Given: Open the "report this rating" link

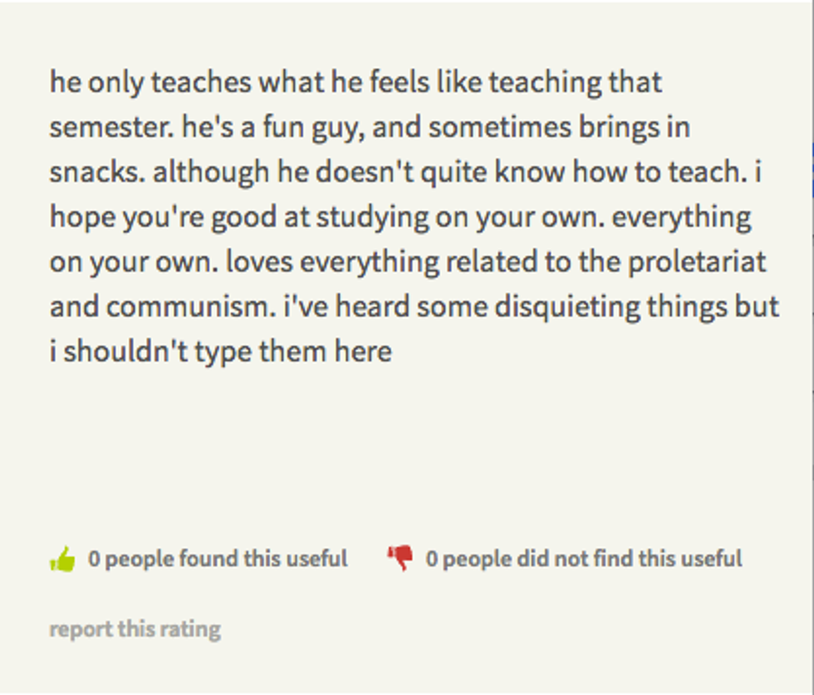Looking at the screenshot, I should coord(135,629).
